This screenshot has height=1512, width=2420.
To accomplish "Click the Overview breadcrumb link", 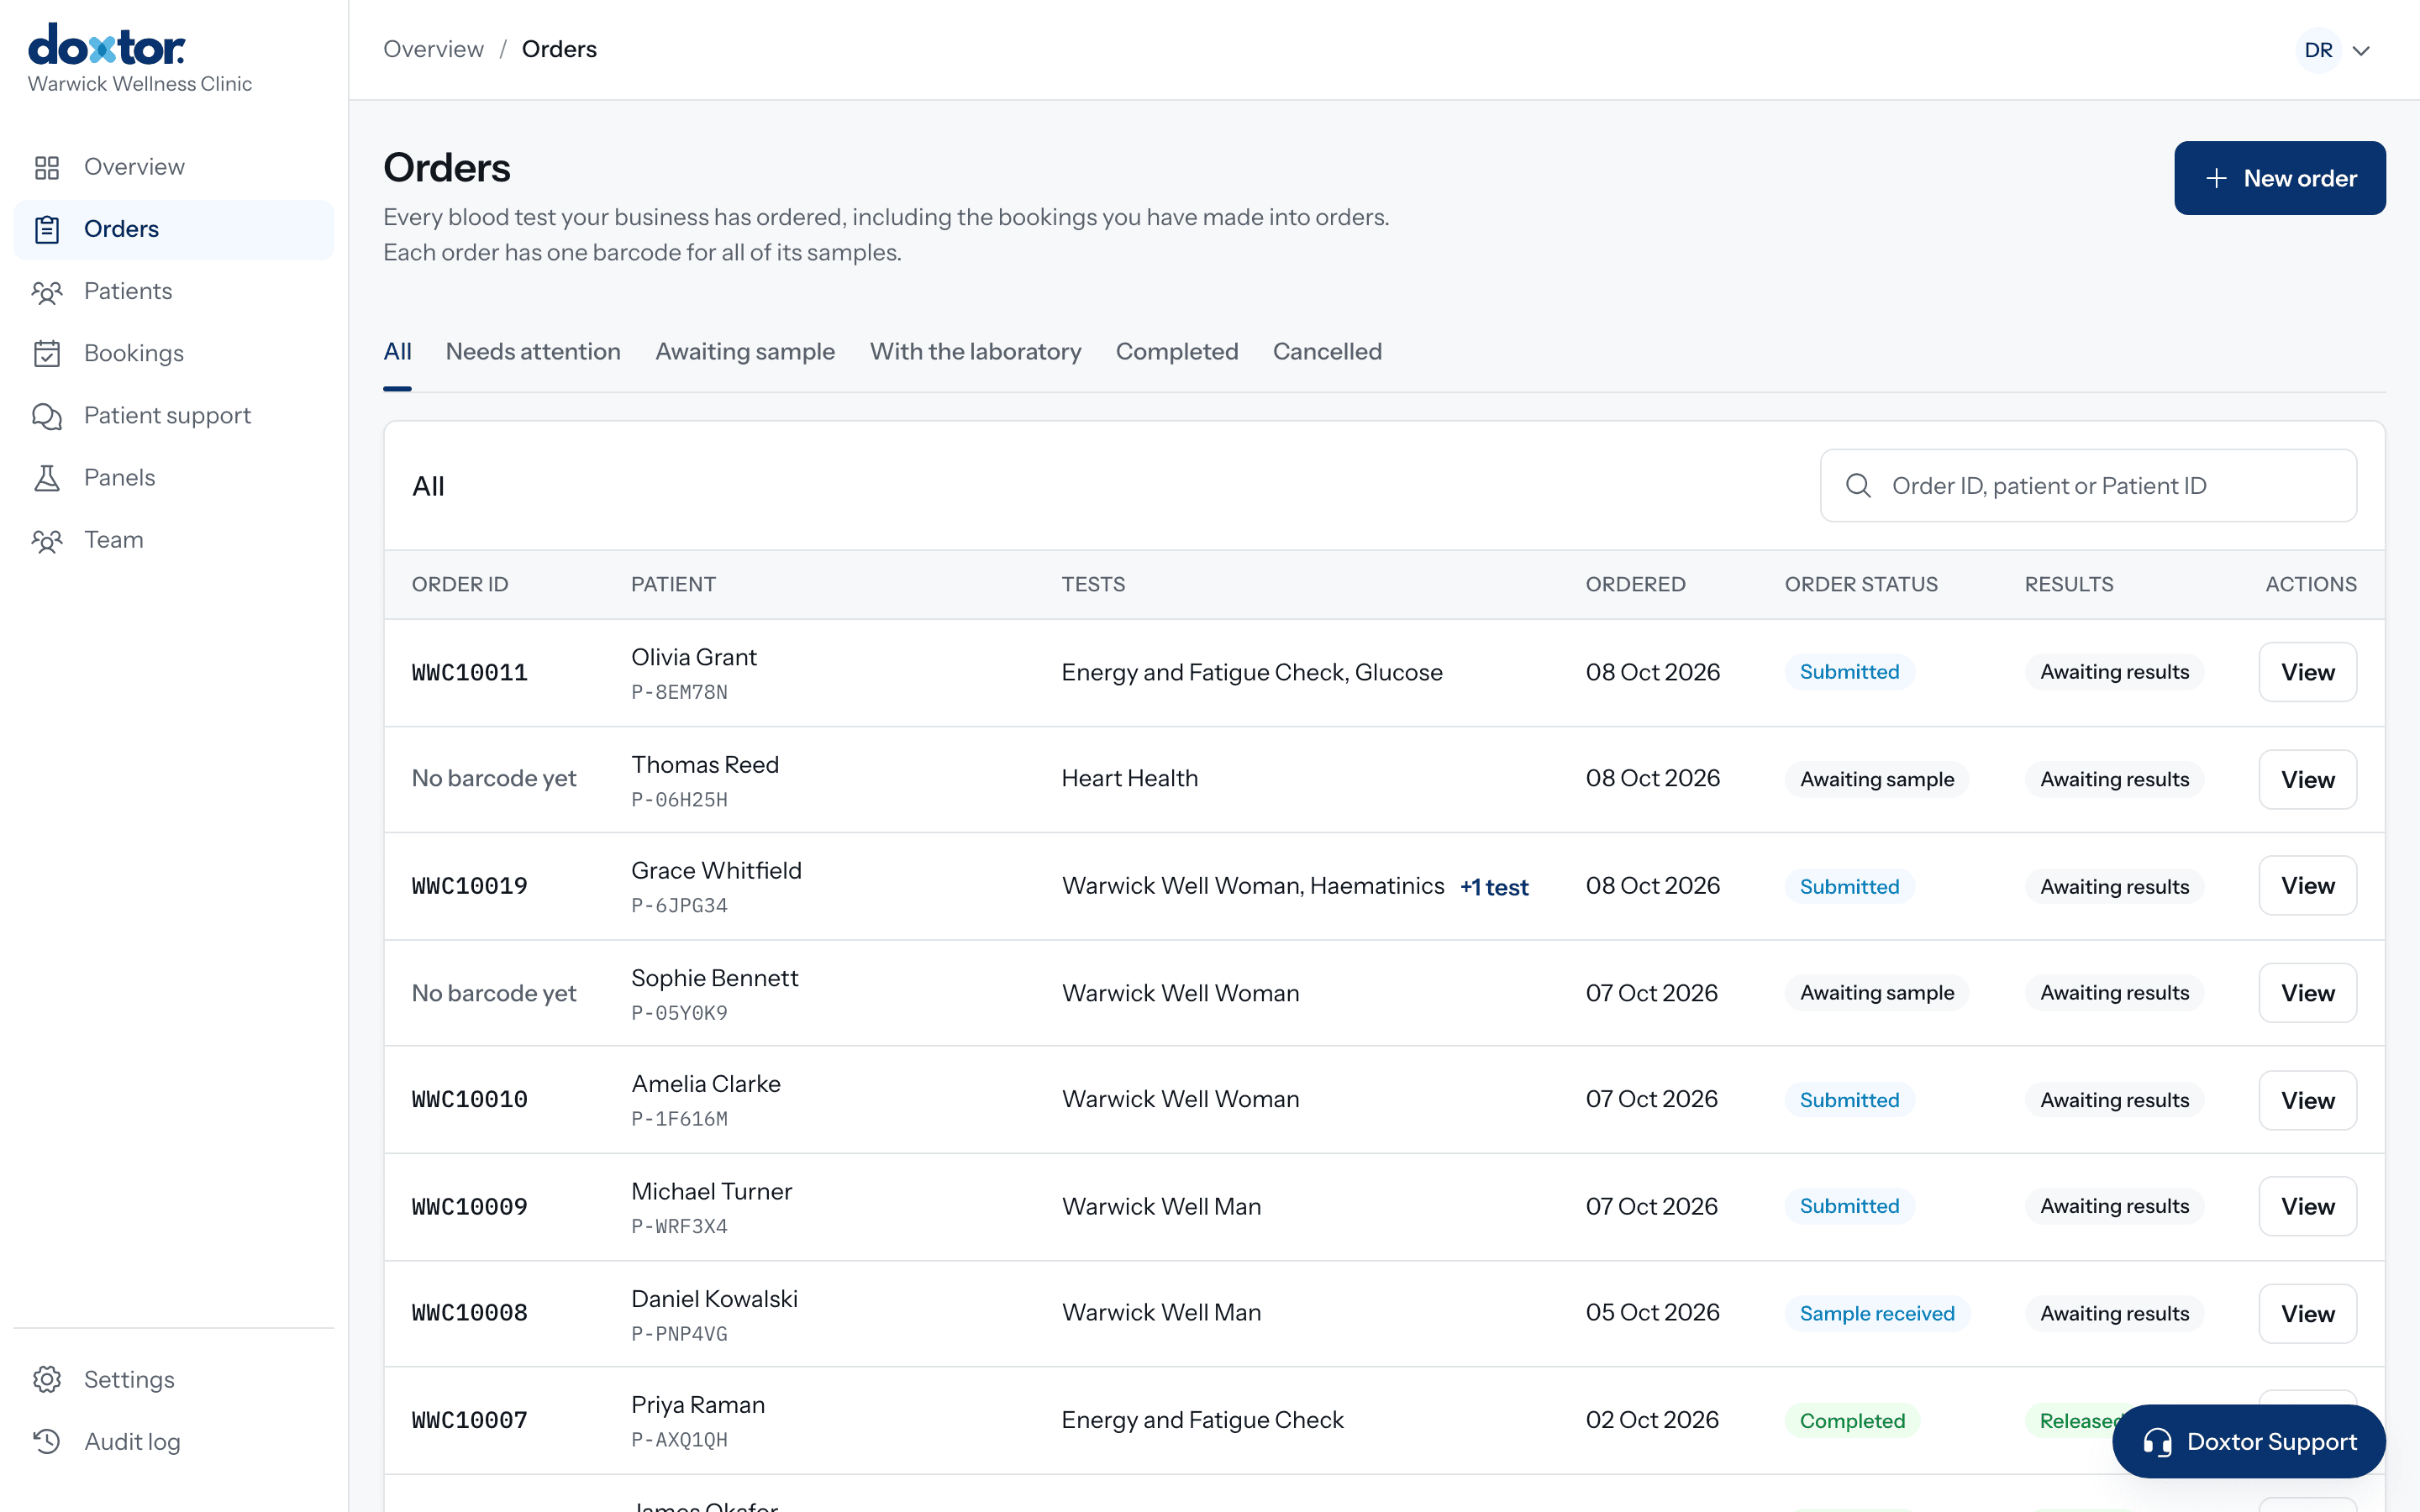I will pos(433,49).
